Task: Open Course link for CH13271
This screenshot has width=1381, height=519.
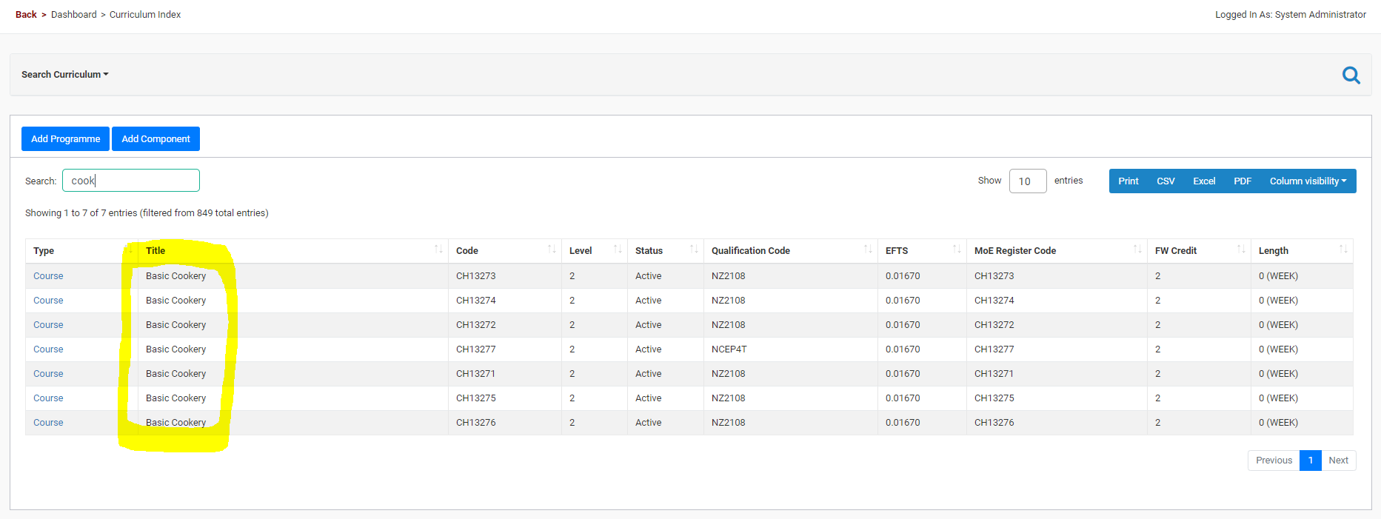Action: [x=48, y=374]
